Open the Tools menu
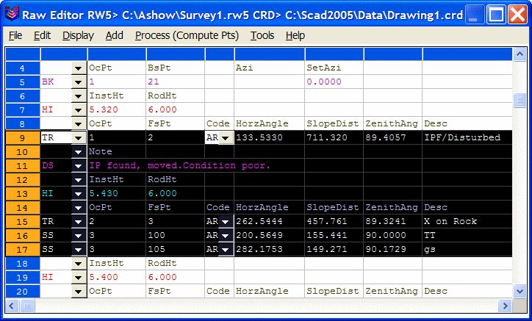Image resolution: width=532 pixels, height=321 pixels. pos(262,35)
